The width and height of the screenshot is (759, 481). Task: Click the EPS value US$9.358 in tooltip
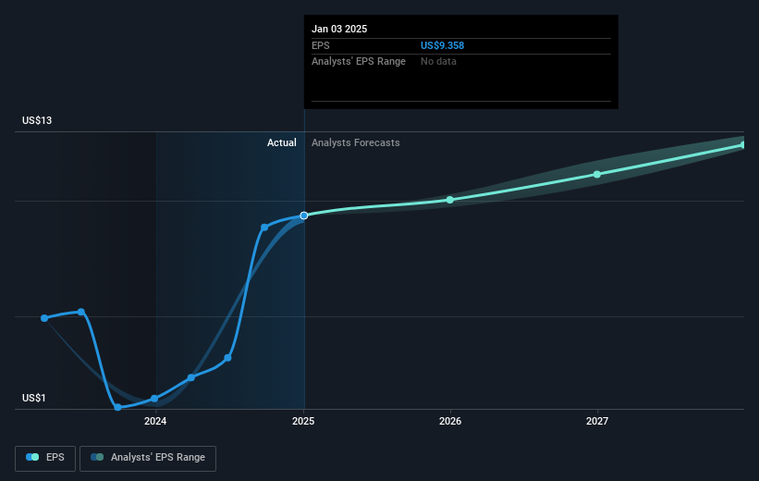pos(442,45)
